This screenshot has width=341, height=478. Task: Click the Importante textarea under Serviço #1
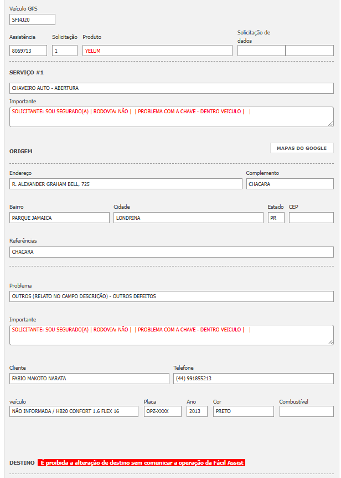point(172,117)
